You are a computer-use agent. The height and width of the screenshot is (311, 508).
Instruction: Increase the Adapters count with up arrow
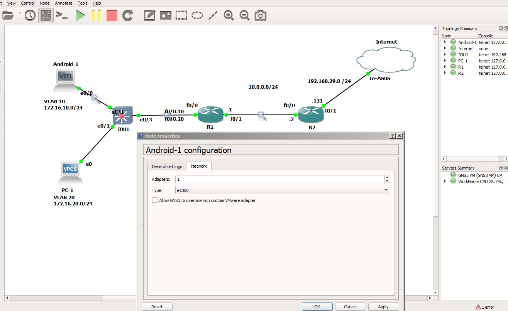(x=387, y=177)
